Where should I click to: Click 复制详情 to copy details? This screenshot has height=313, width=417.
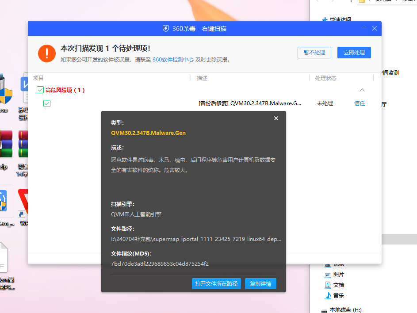260,283
